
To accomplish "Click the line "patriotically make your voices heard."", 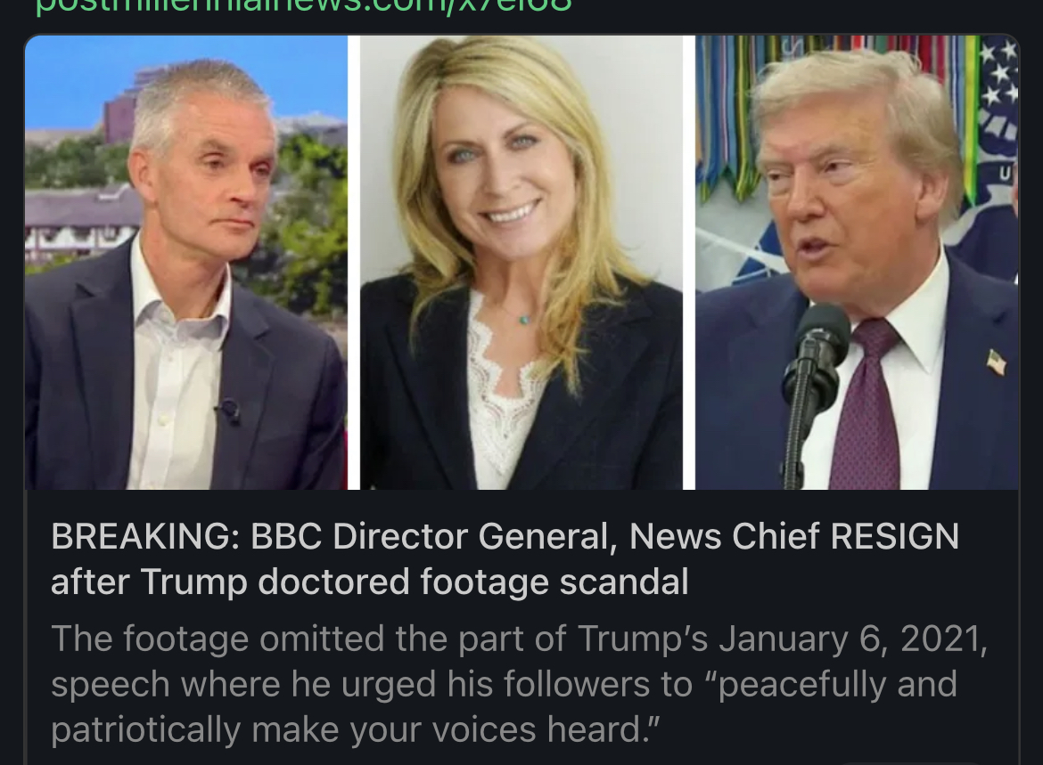I will point(355,729).
